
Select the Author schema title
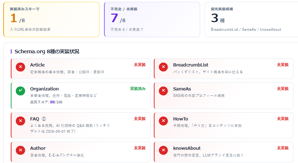coord(38,148)
